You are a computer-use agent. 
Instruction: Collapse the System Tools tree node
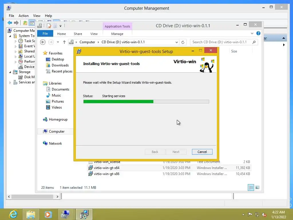coord(10,36)
